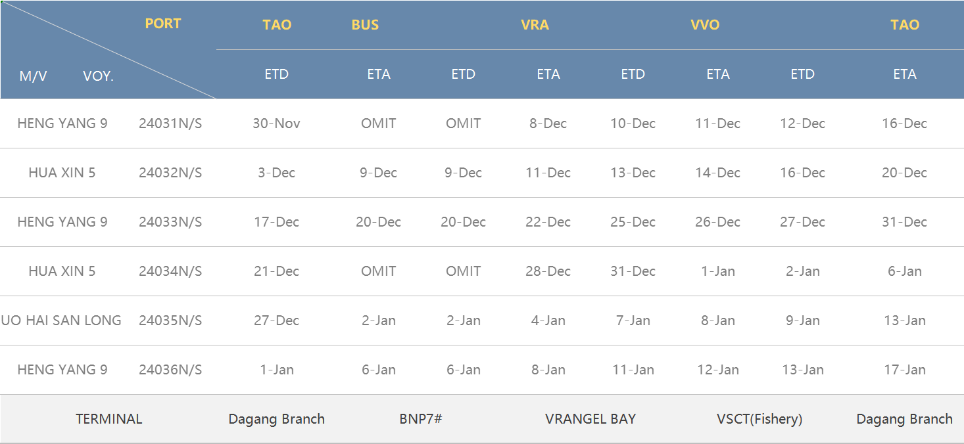The image size is (964, 444).
Task: Select the VVO port column header
Action: point(705,25)
